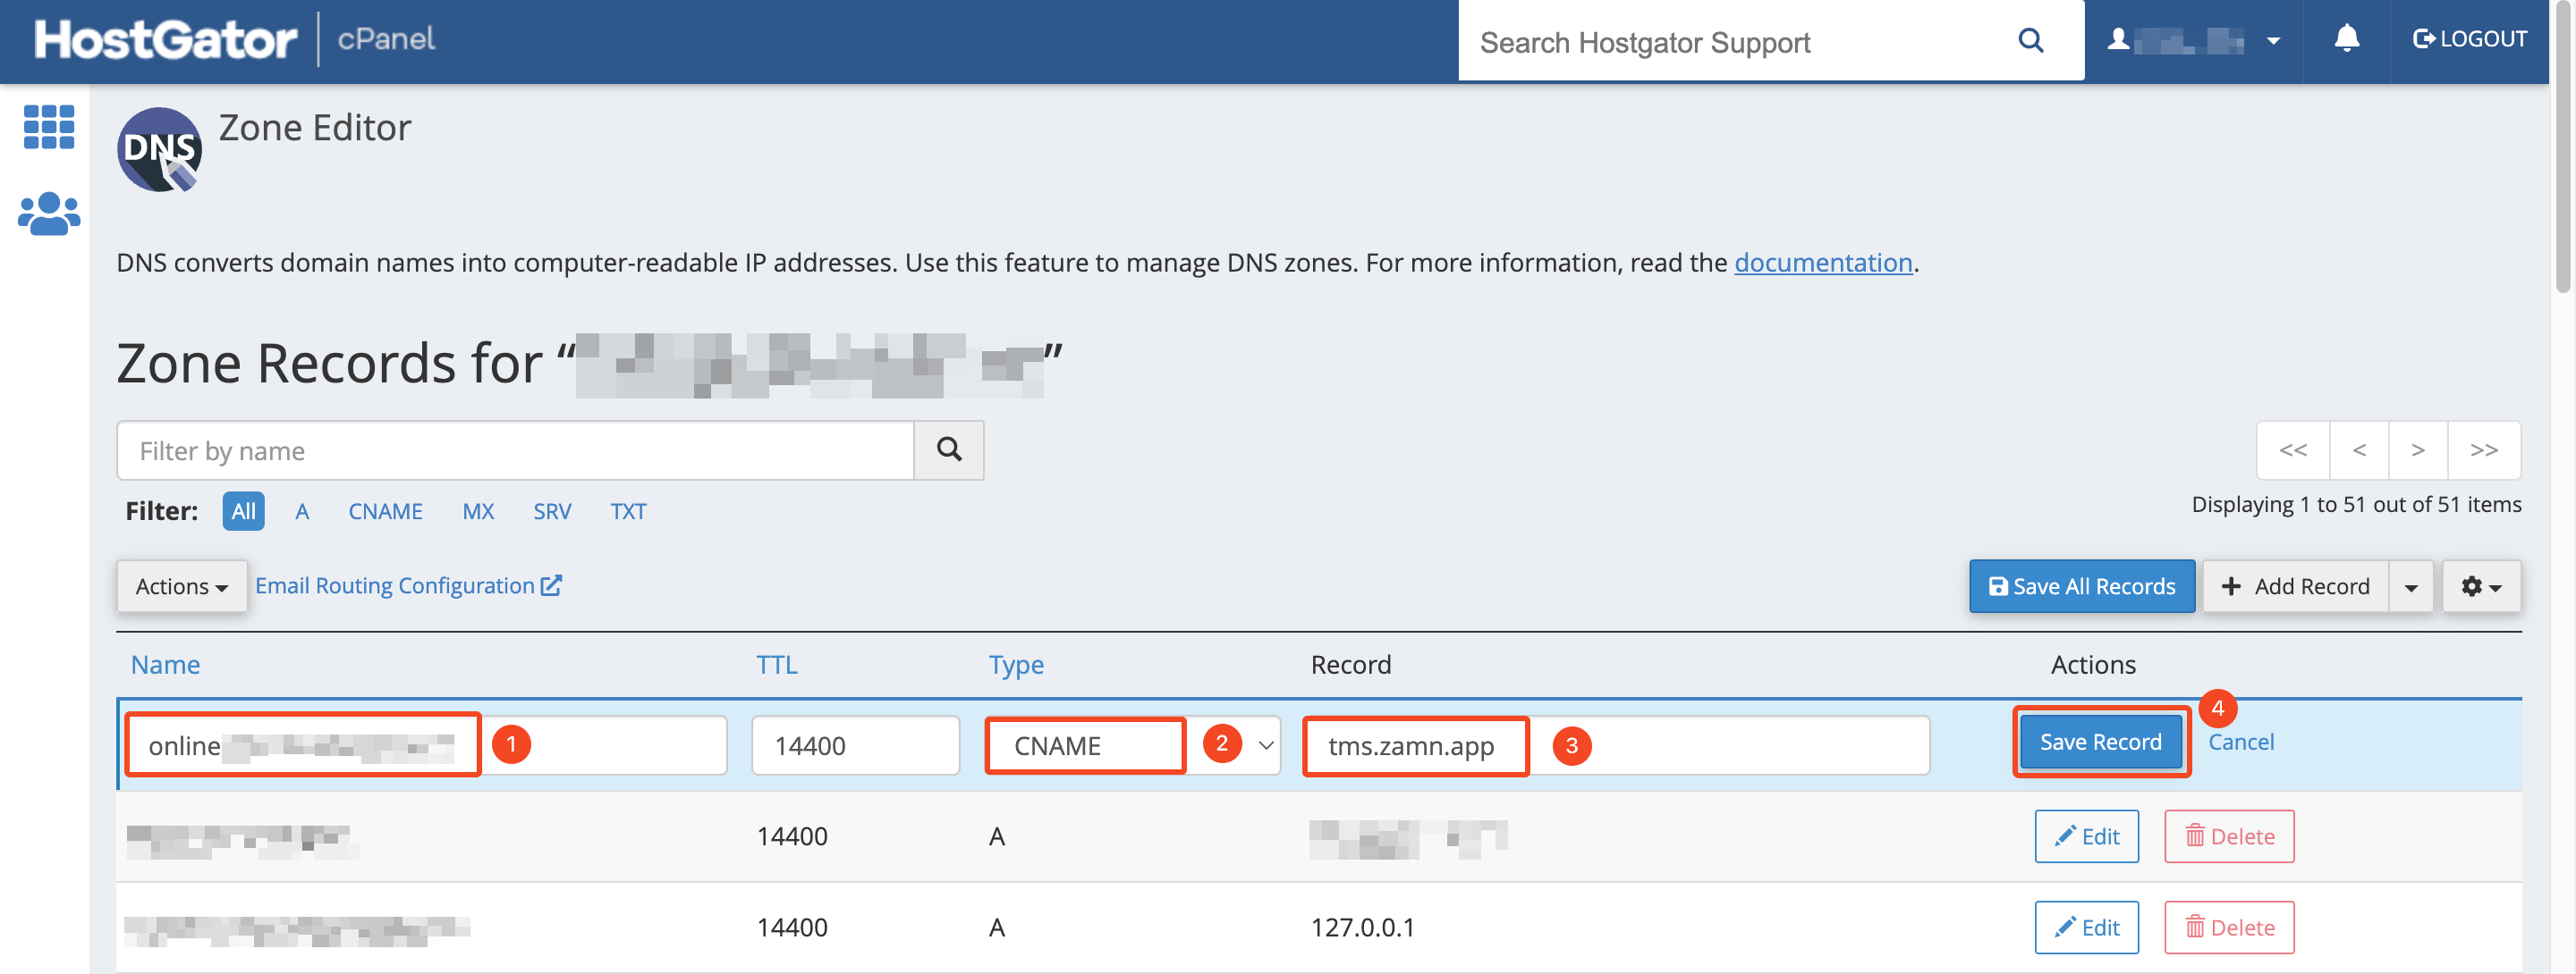The width and height of the screenshot is (2576, 974).
Task: Click Save Record
Action: pos(2100,743)
